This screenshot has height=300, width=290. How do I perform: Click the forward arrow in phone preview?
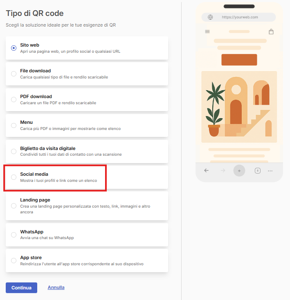click(223, 170)
